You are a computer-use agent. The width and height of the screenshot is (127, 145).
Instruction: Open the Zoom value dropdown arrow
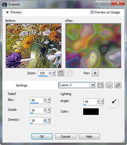click(x=54, y=73)
